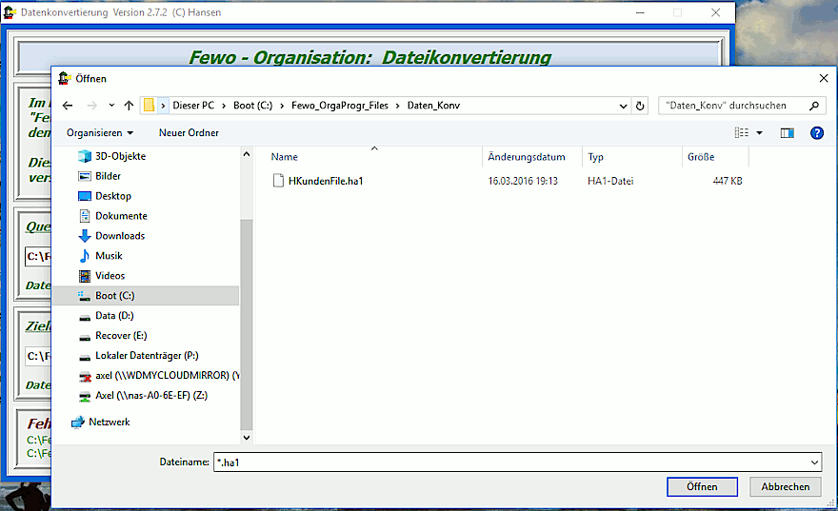Screen dimensions: 838x511
Task: Create a new folder with Neuer Ordner
Action: point(189,133)
